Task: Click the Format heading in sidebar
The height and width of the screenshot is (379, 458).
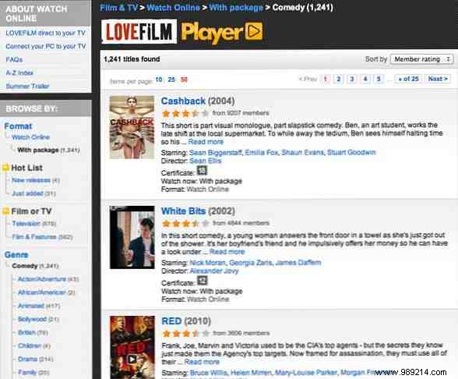Action: [18, 126]
